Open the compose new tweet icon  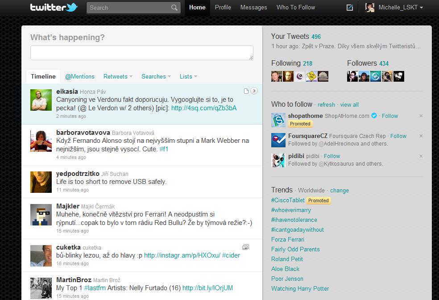click(350, 8)
